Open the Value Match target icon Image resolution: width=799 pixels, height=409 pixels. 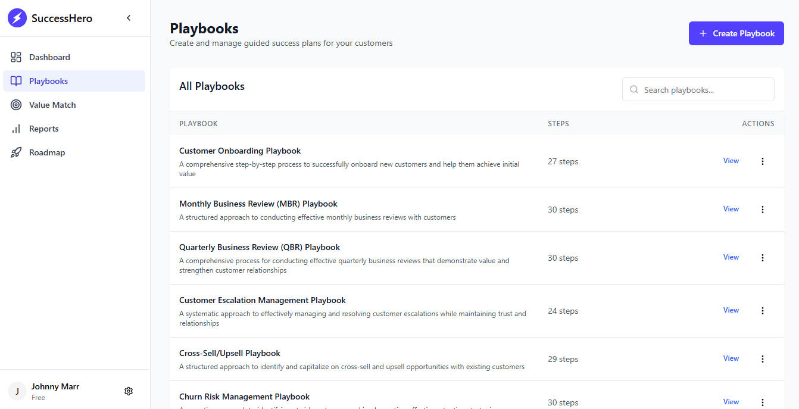(x=16, y=105)
